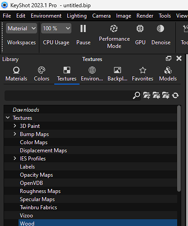Open the CPU Usage 100 % dropdown
Viewport: 188px width, 226px height.
(x=56, y=28)
